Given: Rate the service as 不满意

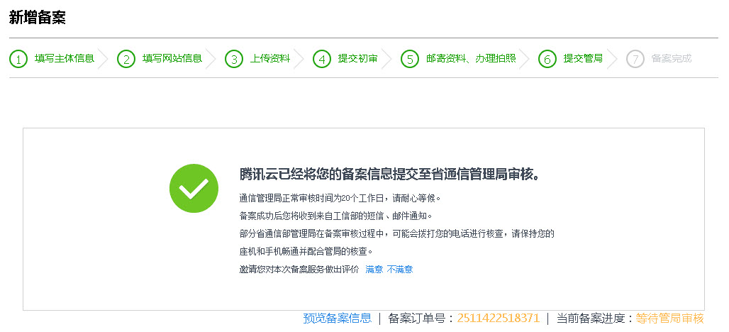Looking at the screenshot, I should 400,270.
